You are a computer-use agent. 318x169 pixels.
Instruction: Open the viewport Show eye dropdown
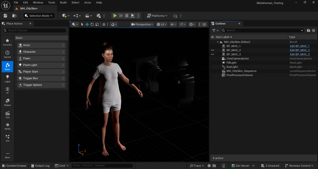tap(173, 24)
